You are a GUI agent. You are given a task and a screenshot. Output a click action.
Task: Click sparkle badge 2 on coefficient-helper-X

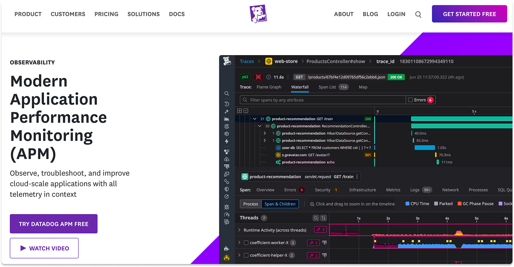point(314,255)
